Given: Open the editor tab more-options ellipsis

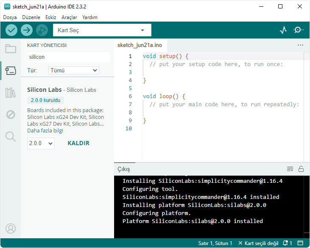Looking at the screenshot, I should pos(300,45).
